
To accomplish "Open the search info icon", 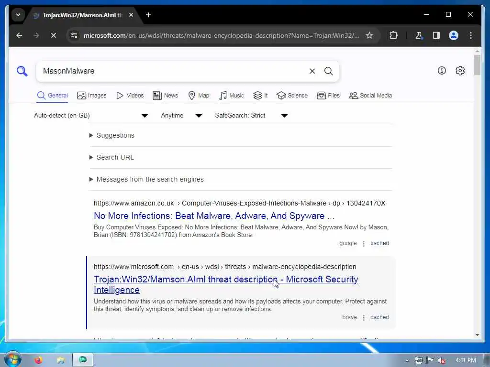I will pyautogui.click(x=442, y=71).
